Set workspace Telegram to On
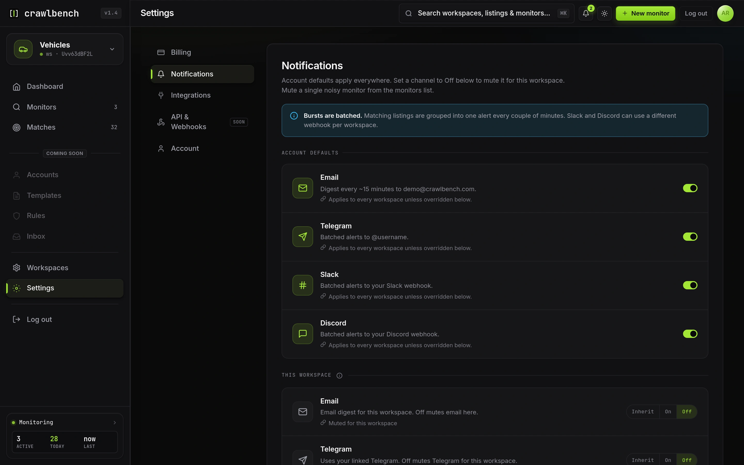The image size is (744, 465). (x=668, y=460)
